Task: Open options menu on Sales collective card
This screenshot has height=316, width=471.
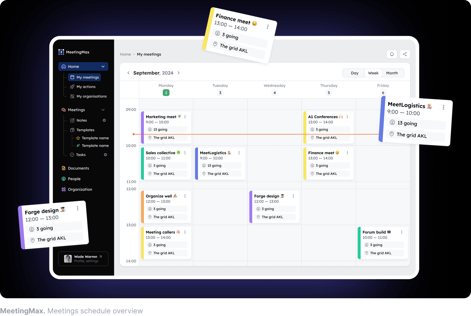Action: [x=185, y=153]
